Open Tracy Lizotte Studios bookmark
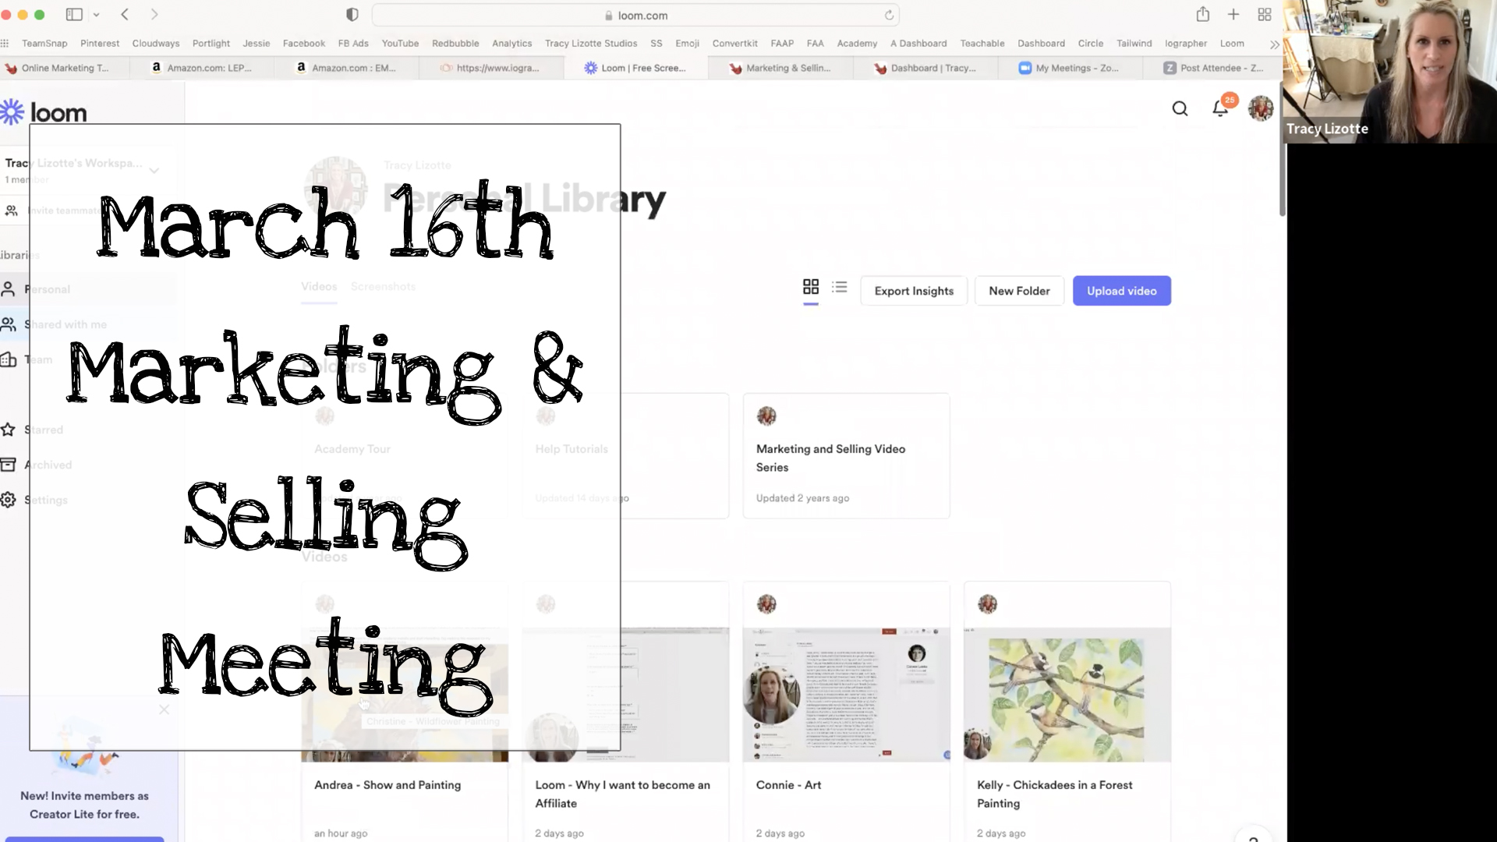 pos(591,44)
